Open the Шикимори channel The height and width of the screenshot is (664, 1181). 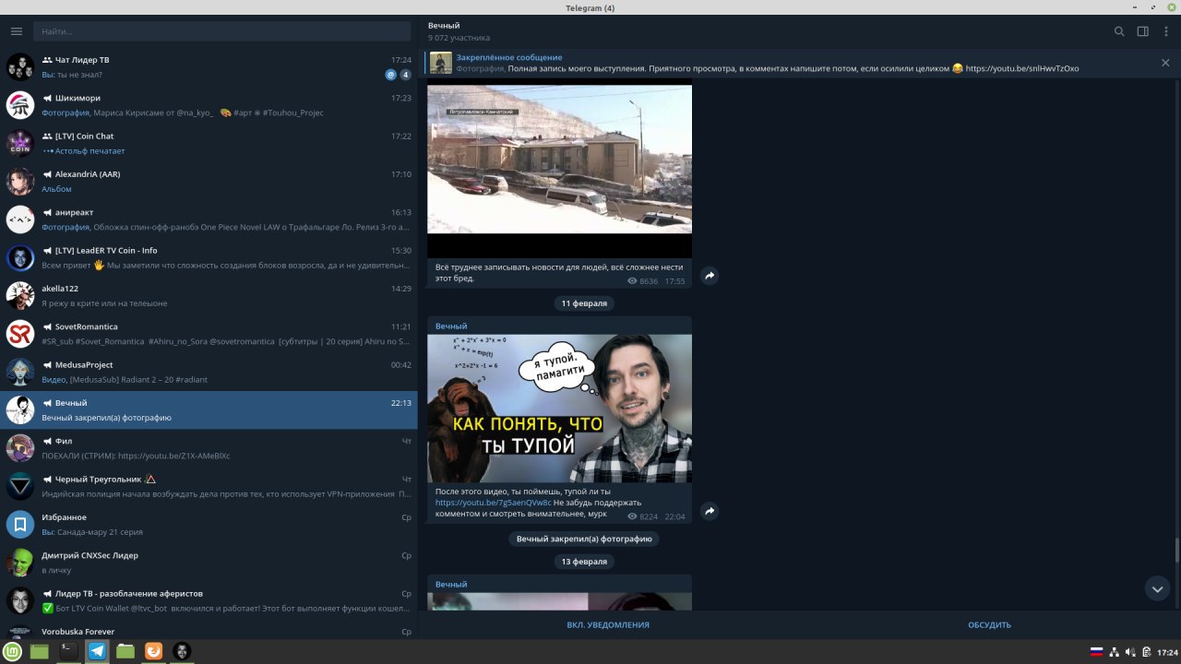tap(209, 105)
